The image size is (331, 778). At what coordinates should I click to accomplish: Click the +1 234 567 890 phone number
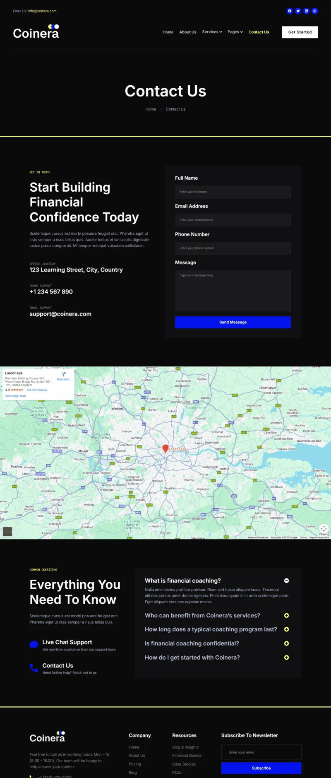coord(51,291)
